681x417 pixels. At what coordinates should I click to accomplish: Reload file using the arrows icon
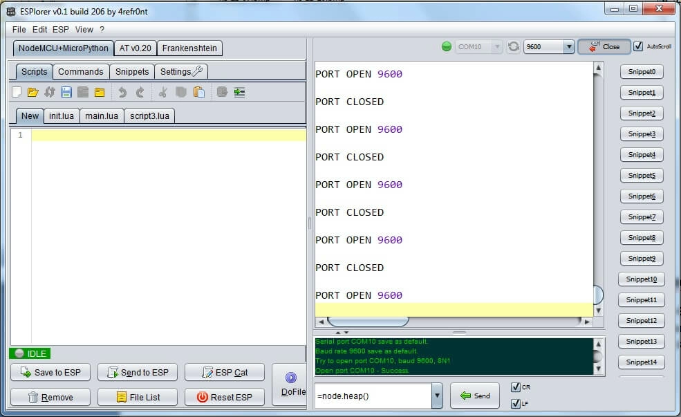(49, 92)
